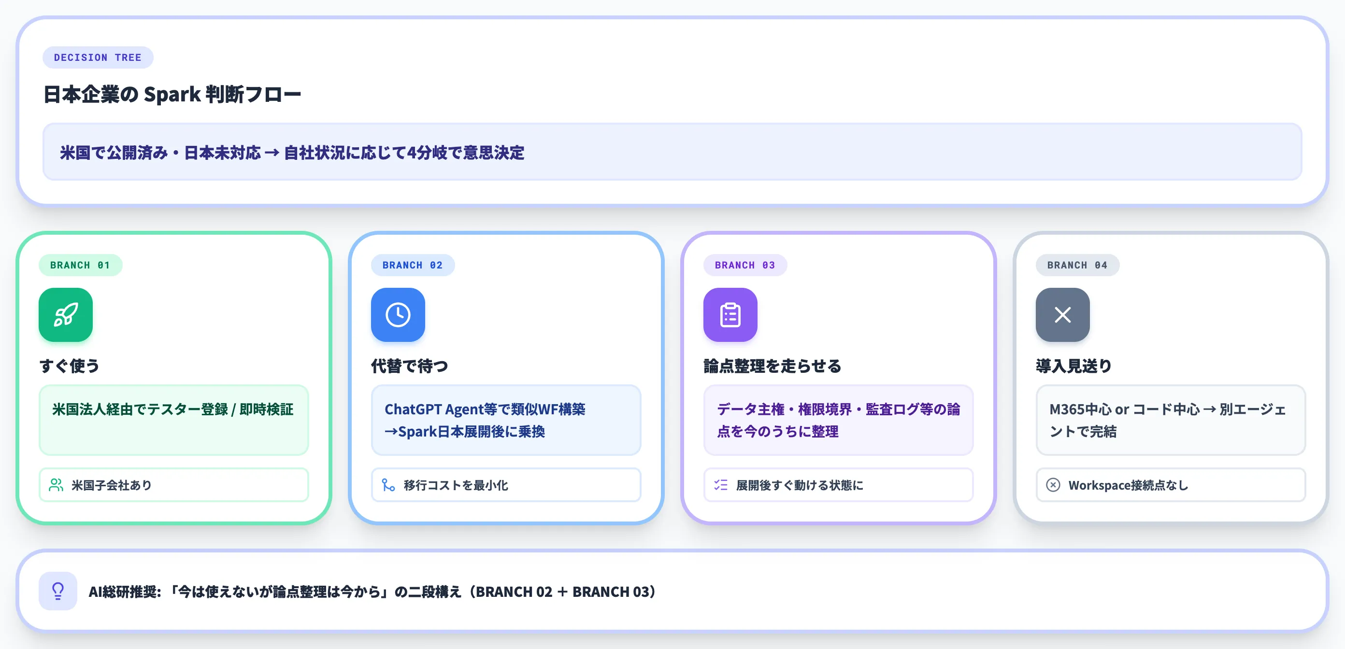
Task: Click the lightbulb icon beside AI総研推奨
Action: pyautogui.click(x=58, y=591)
